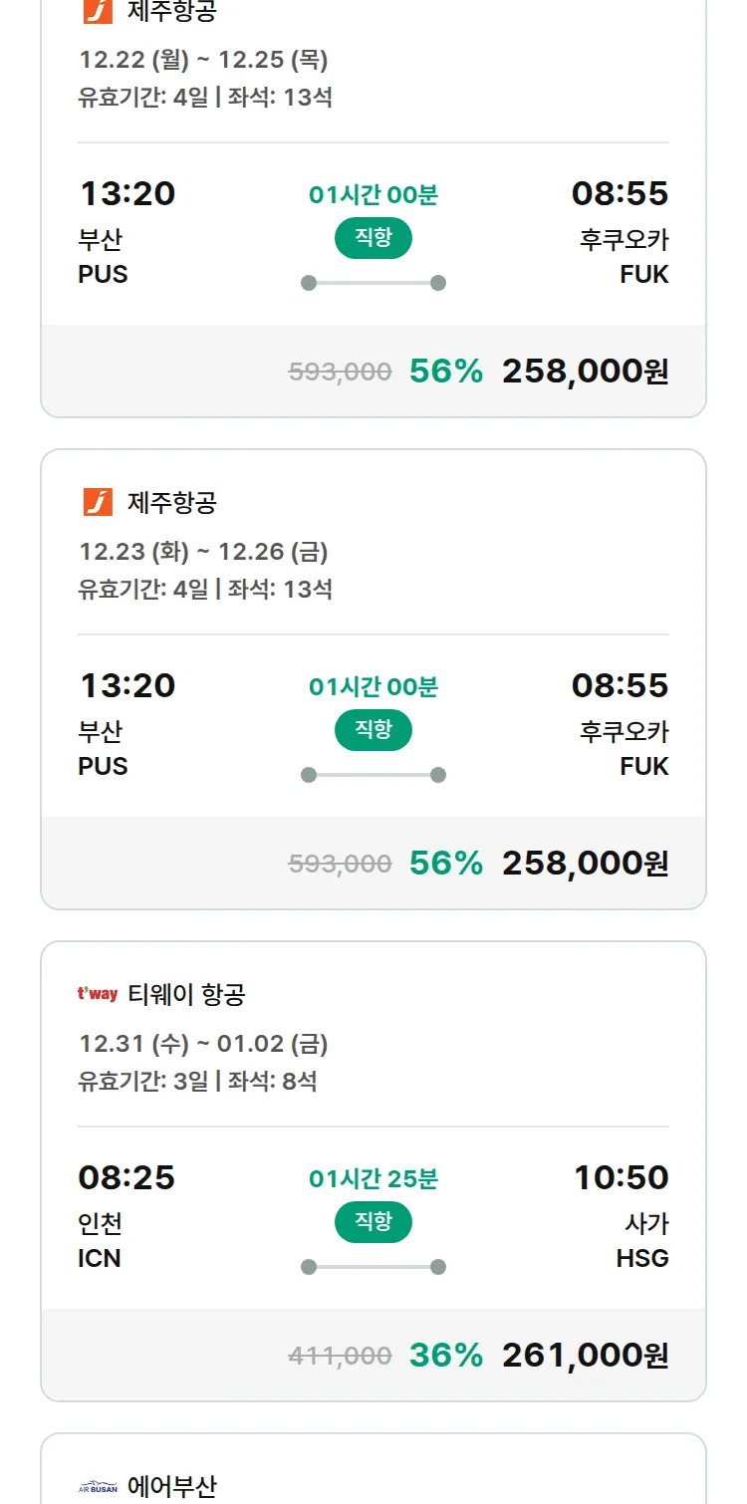
Task: Open the 에어부산 airline name
Action: [171, 1488]
